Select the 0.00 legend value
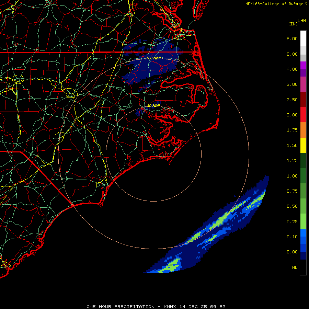309x309 pixels. [292, 252]
